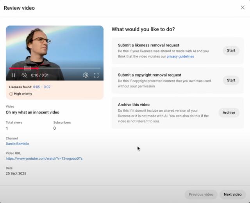Viewport: 250px width, 203px height.
Task: Go to the Next video
Action: click(232, 194)
